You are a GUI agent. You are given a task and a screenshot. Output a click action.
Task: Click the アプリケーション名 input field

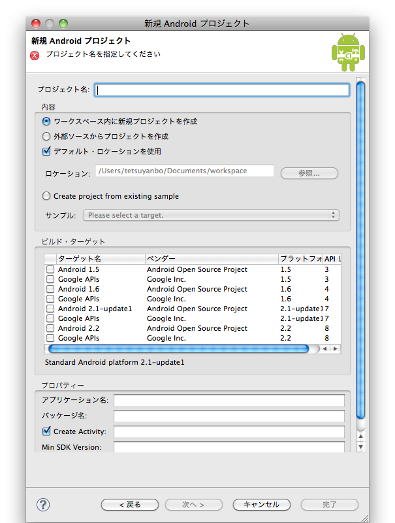point(229,400)
